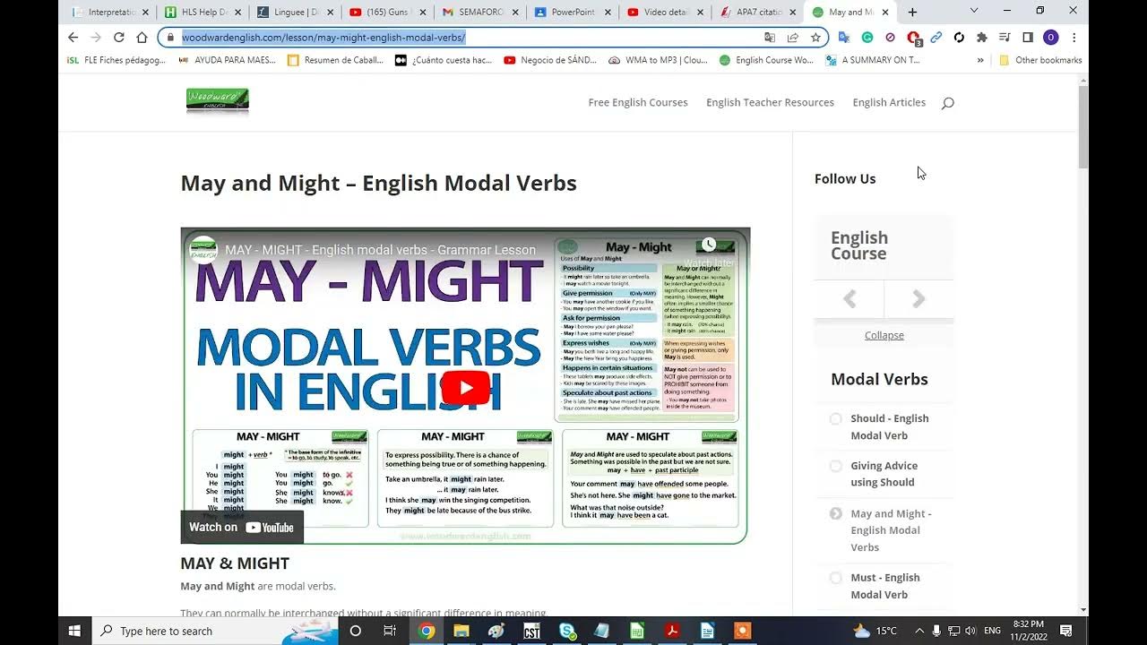Open Adobe Acrobat from taskbar

pos(672,631)
